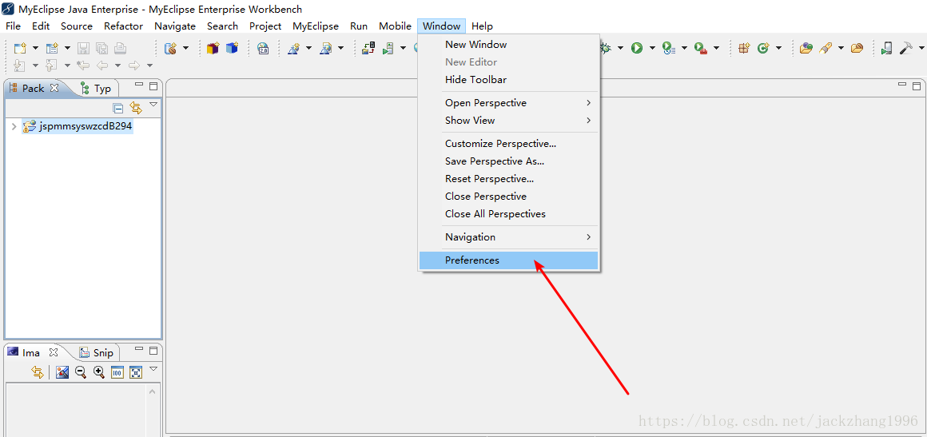This screenshot has height=437, width=927.
Task: Open the Navigation submenu
Action: pyautogui.click(x=508, y=236)
